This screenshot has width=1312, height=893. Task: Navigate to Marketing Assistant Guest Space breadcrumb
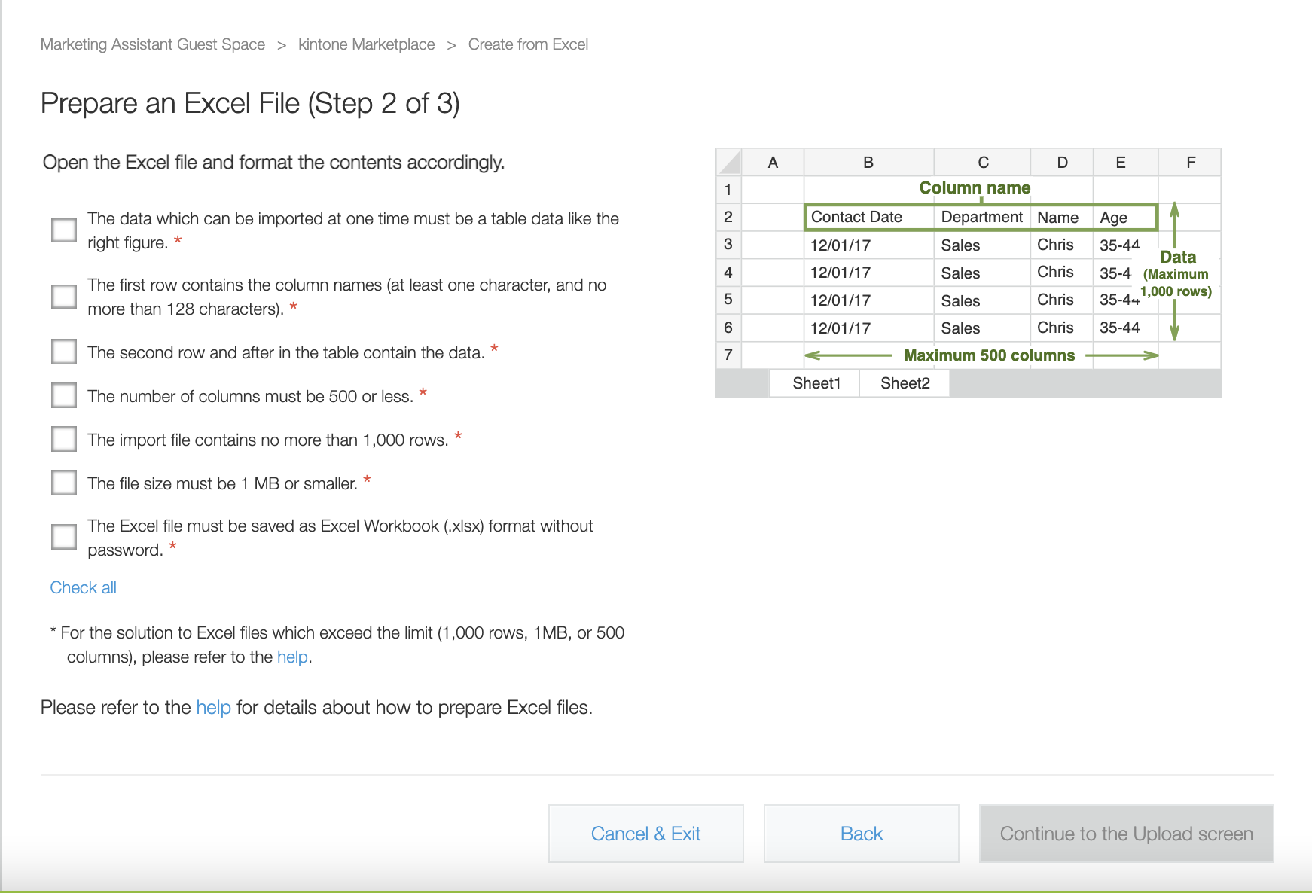153,44
